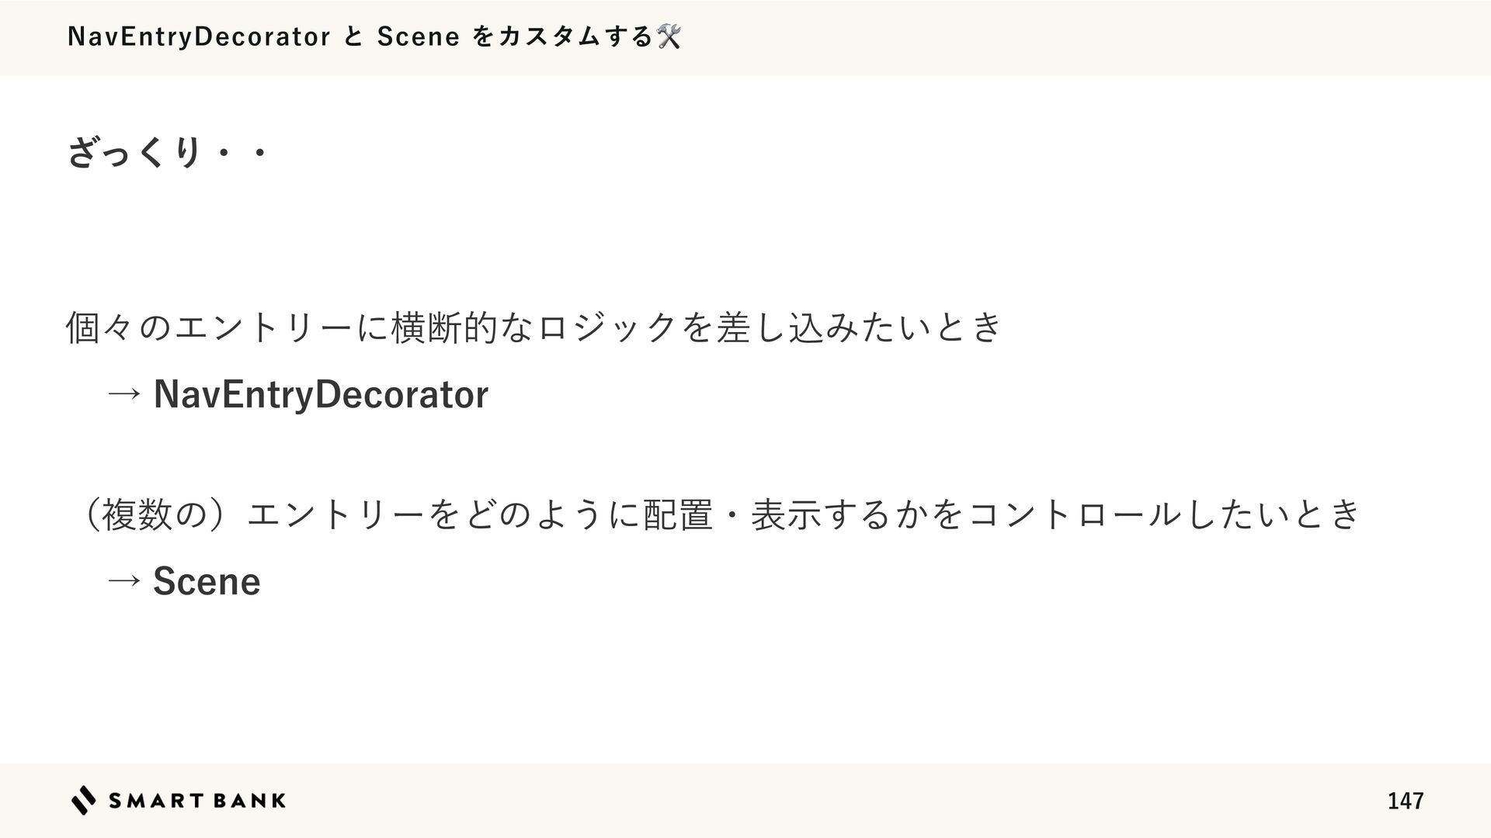The width and height of the screenshot is (1491, 838).
Task: Click the slide title in the header bar
Action: coord(374,36)
